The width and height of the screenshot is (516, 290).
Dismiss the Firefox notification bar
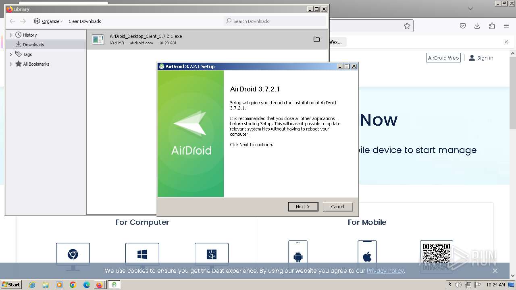pos(506,42)
